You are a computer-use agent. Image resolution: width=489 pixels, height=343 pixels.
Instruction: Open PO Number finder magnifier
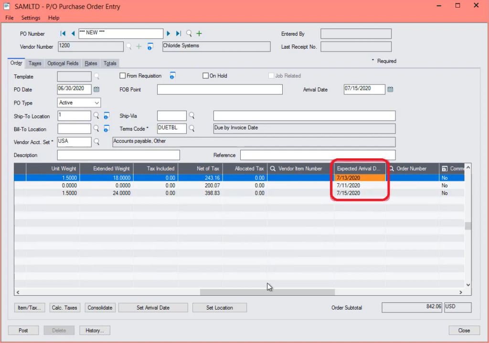[x=189, y=33]
